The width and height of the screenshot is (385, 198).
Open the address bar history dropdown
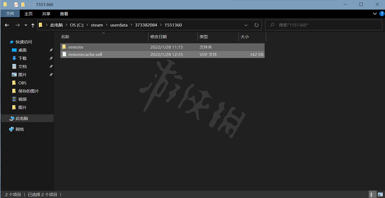tap(246, 25)
